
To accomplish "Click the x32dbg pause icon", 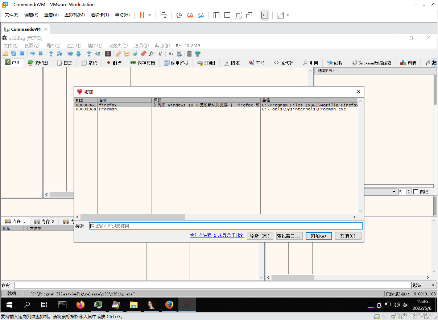I will click(41, 54).
